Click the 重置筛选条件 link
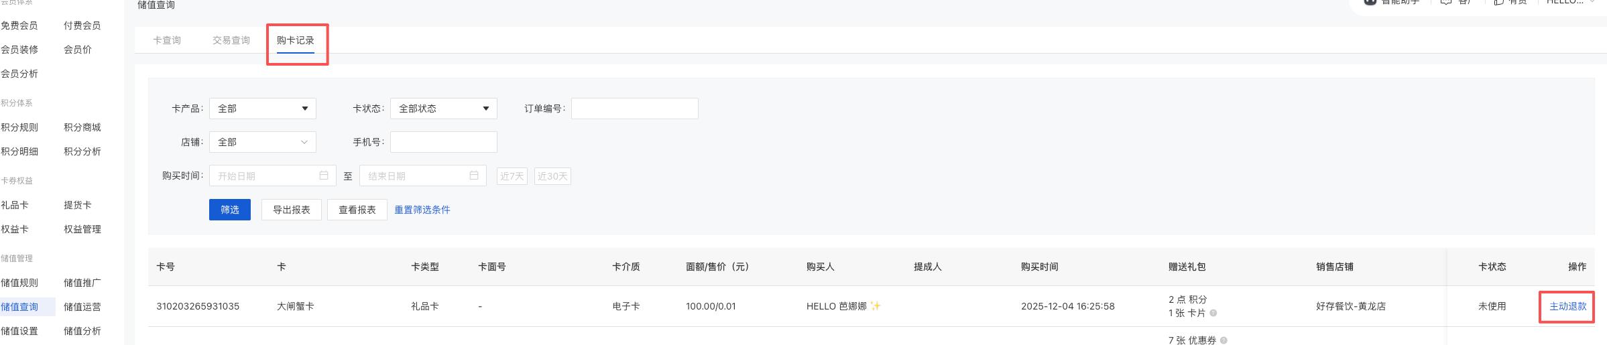This screenshot has height=345, width=1607. [x=422, y=210]
